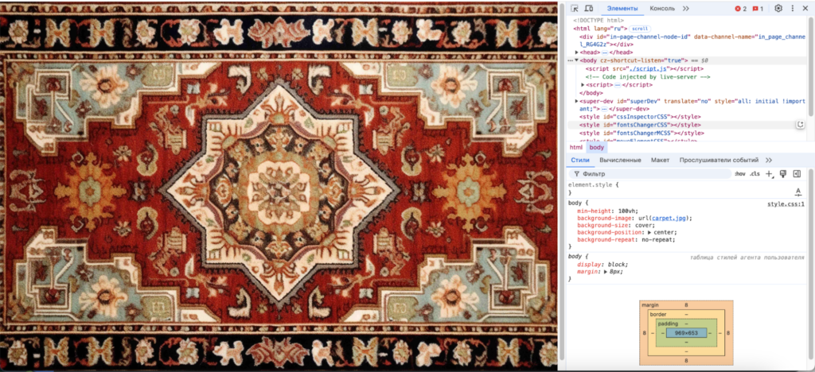Expand the head node
Viewport: 815px width, 372px height.
[x=576, y=52]
